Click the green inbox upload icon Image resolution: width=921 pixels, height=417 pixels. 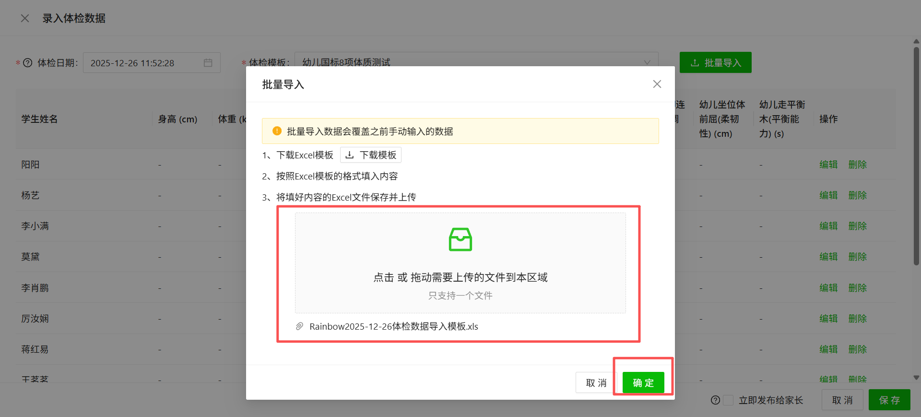pos(460,239)
